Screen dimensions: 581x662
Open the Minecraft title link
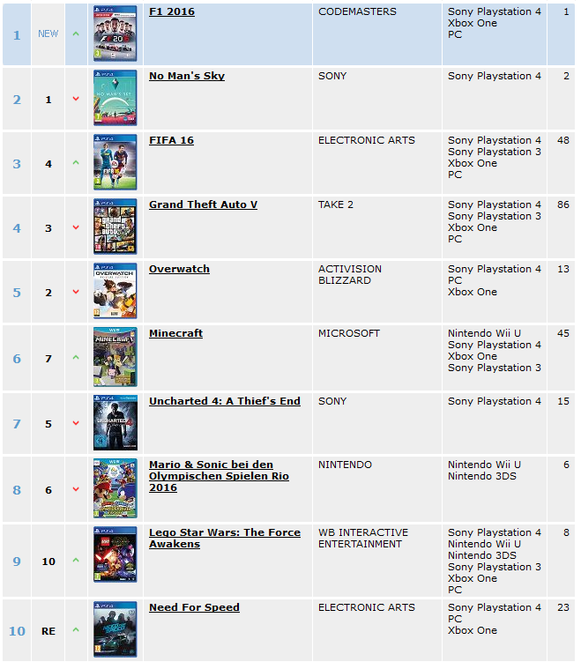tap(175, 333)
